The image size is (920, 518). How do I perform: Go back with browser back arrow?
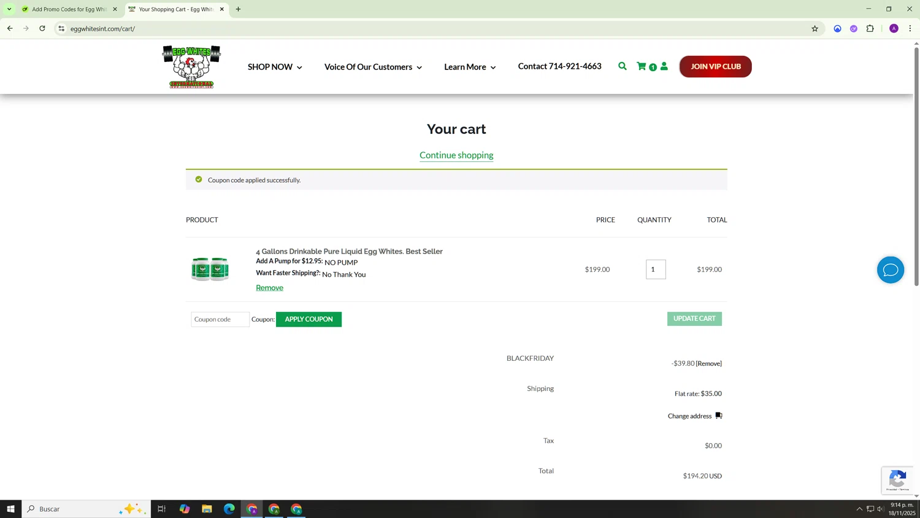pyautogui.click(x=10, y=28)
